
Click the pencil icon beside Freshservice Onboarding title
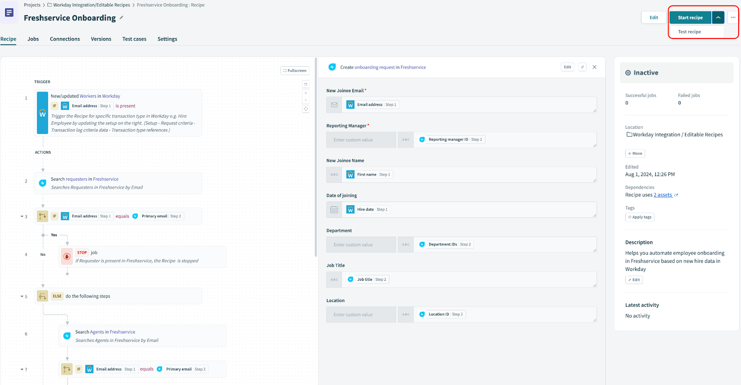click(x=121, y=18)
